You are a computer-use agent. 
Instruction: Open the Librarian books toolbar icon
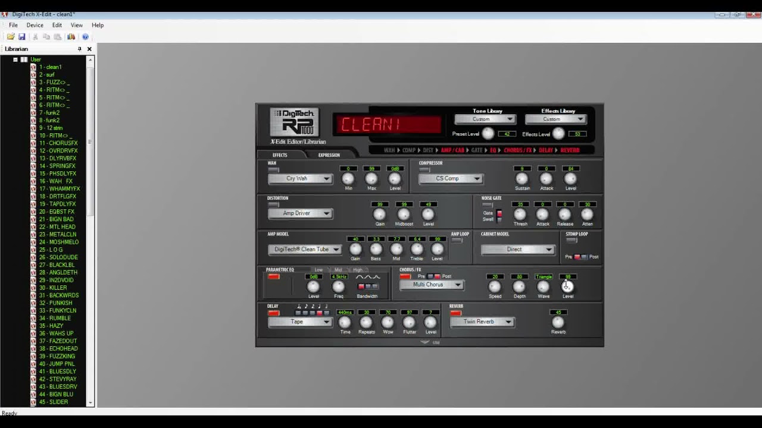point(71,37)
